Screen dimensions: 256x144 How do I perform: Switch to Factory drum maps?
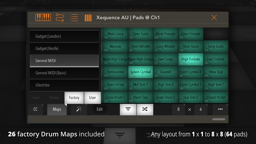click(x=74, y=98)
